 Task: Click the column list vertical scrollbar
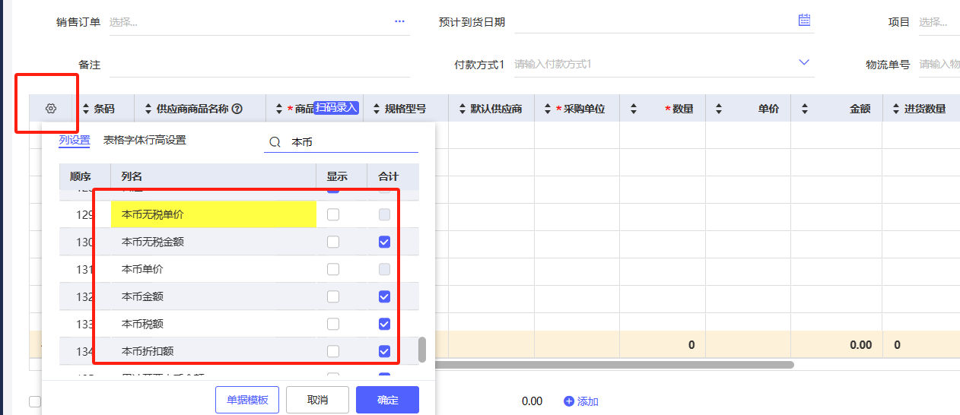[x=422, y=350]
